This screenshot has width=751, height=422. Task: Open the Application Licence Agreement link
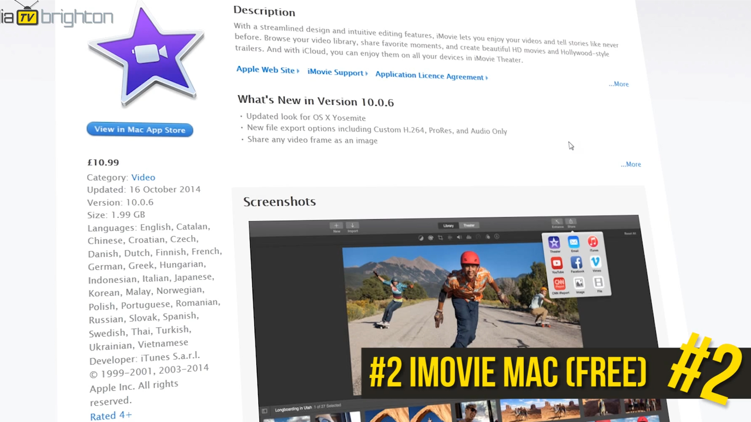(x=431, y=75)
